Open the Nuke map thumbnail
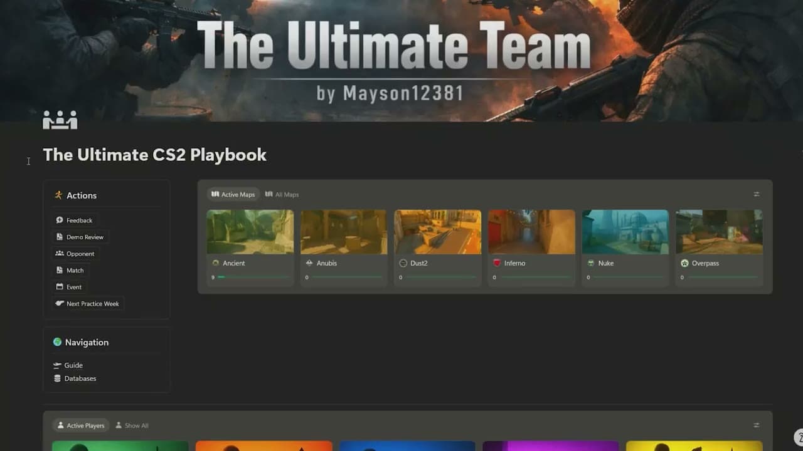The image size is (803, 451). coord(625,232)
